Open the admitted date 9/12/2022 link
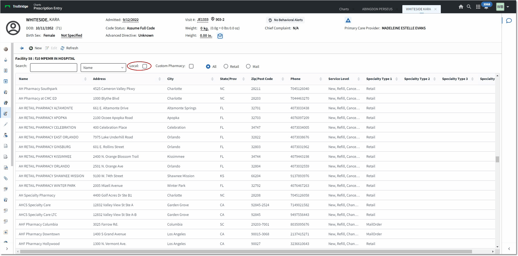518x256 pixels. pyautogui.click(x=130, y=20)
